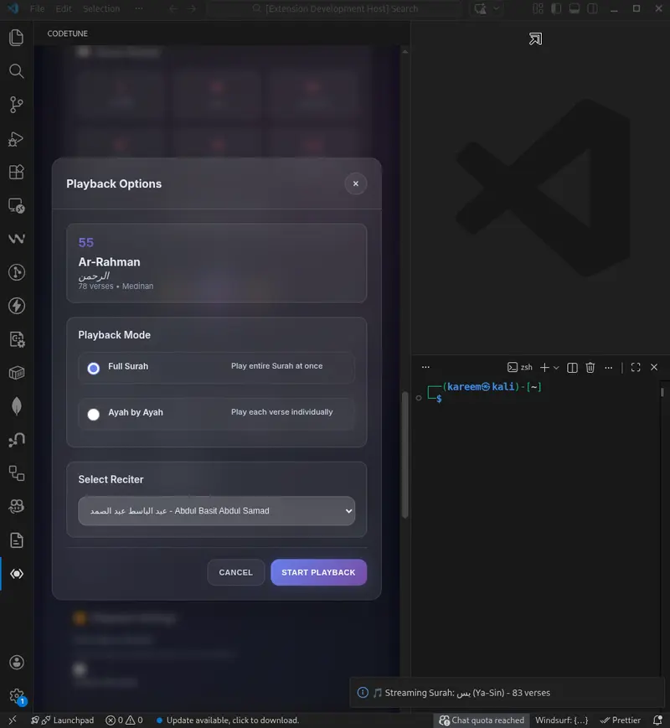Open the zsh terminal profile icon

tap(513, 367)
